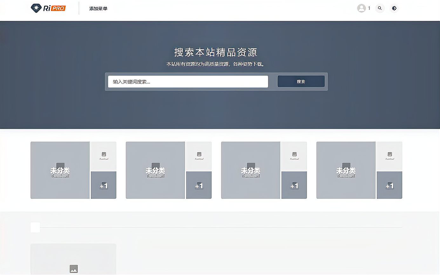Toggle dark mode with the moon icon
Viewport: 440px width, 275px height.
click(394, 8)
